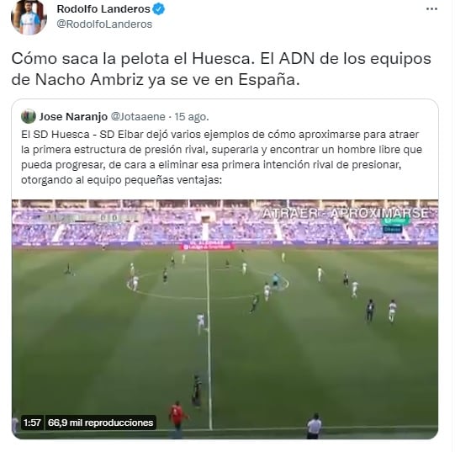Open the quoted tweet text body
The image size is (455, 452).
222,157
